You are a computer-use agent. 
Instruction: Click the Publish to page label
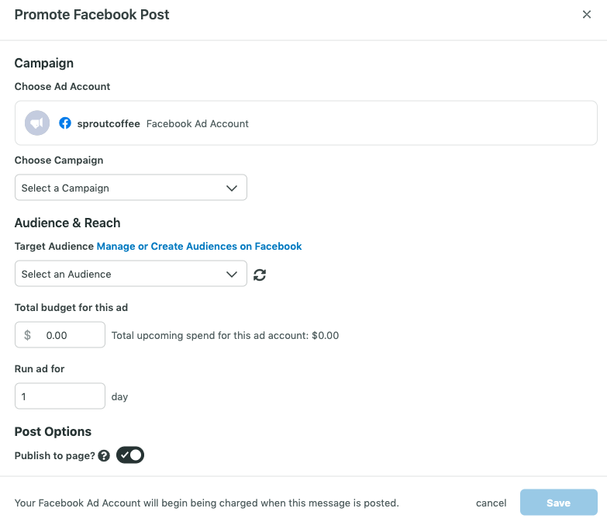pyautogui.click(x=54, y=456)
